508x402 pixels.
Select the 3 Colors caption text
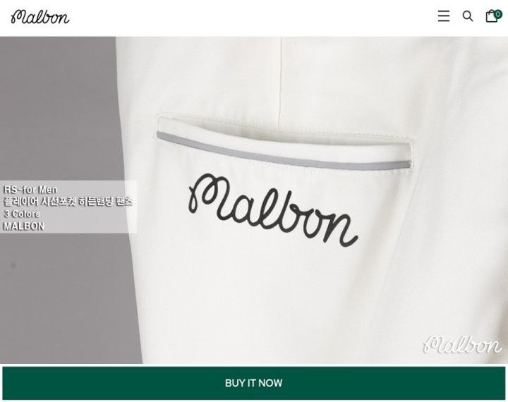pyautogui.click(x=22, y=214)
